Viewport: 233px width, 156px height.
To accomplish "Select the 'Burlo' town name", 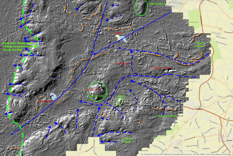I will click(177, 148).
